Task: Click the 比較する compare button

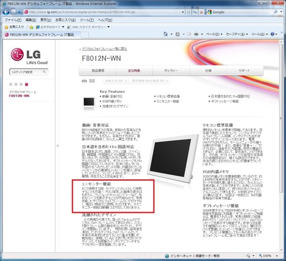Action: coord(116,81)
